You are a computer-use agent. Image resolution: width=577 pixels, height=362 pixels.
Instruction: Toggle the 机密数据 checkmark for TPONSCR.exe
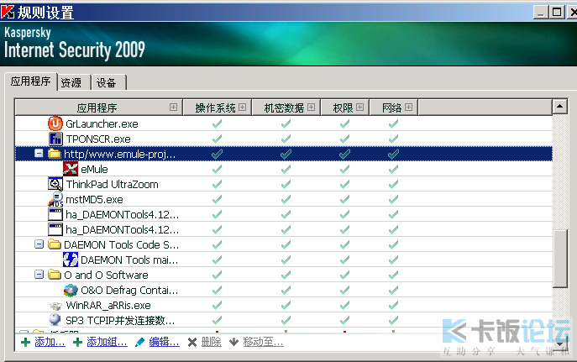[x=286, y=139]
